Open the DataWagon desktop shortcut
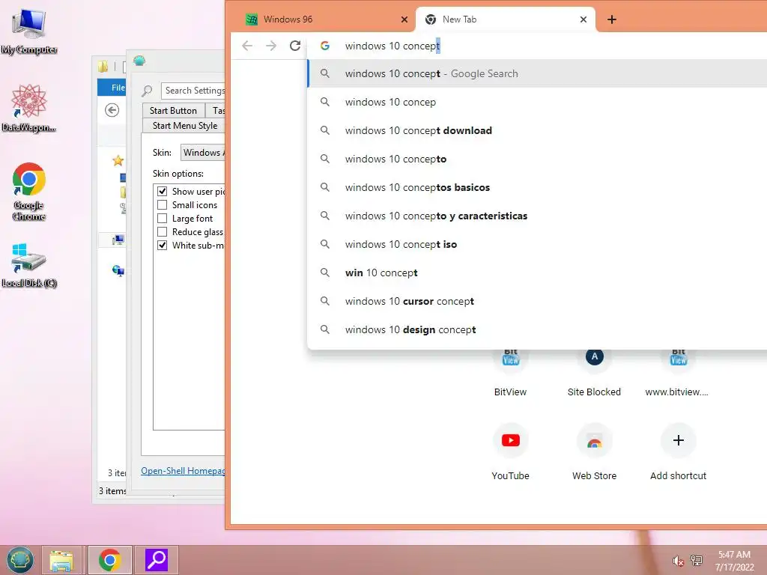This screenshot has width=767, height=575. (x=29, y=108)
